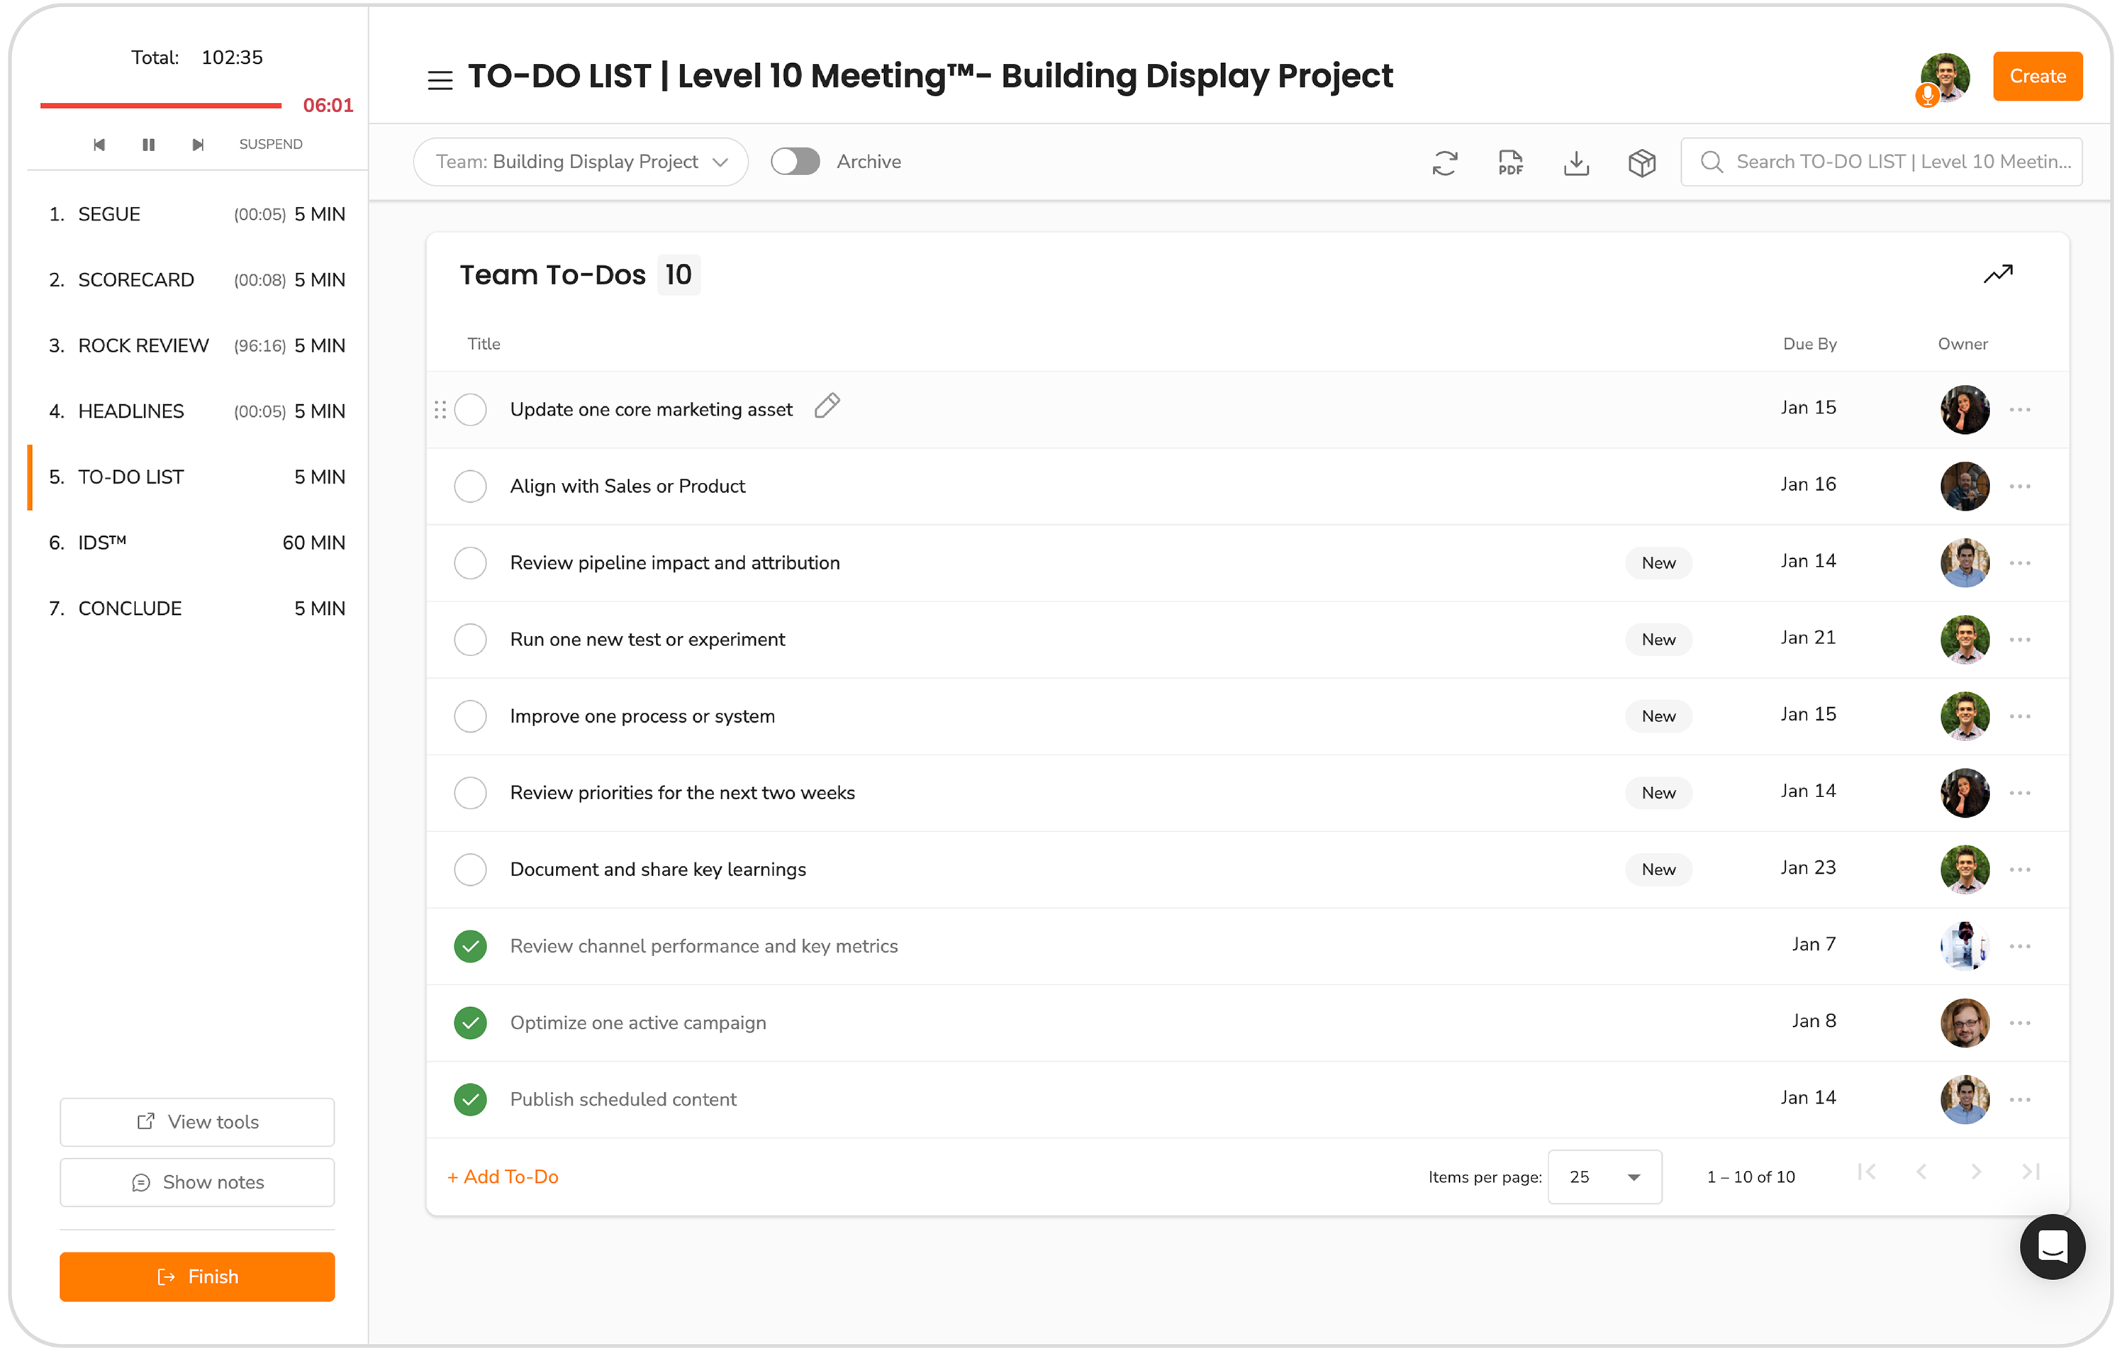Export list as PDF icon
Image resolution: width=2127 pixels, height=1351 pixels.
1510,162
